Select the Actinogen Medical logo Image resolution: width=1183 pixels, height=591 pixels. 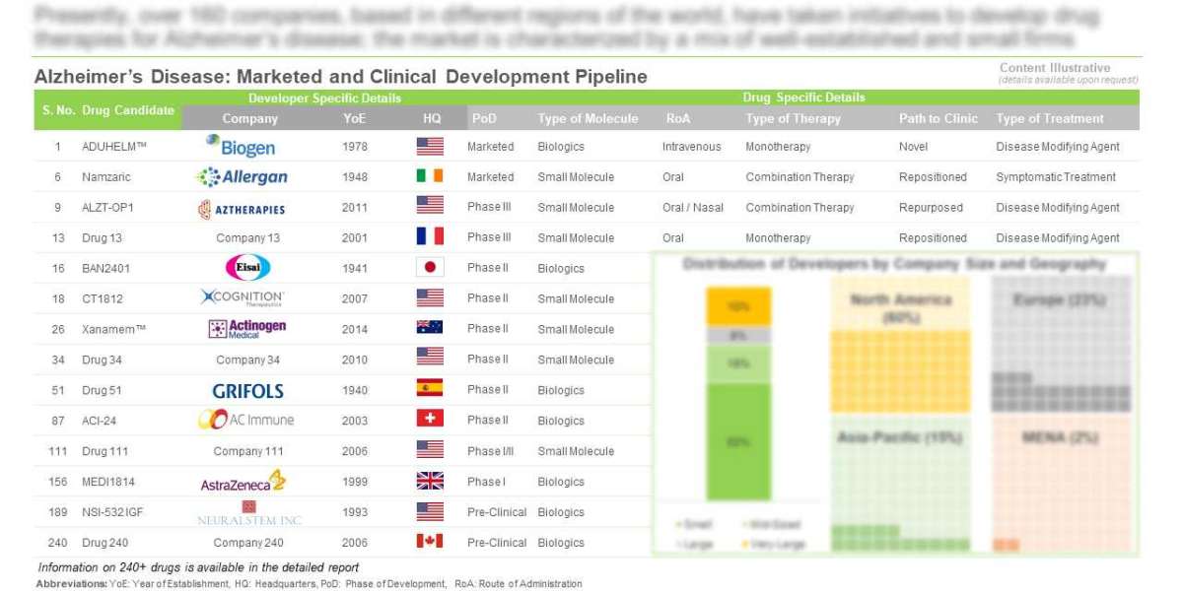pos(246,329)
